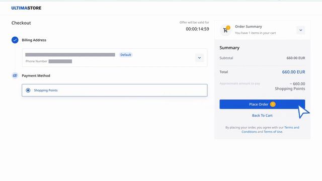Click the Phone Number label
The image size is (322, 181).
[x=36, y=61]
